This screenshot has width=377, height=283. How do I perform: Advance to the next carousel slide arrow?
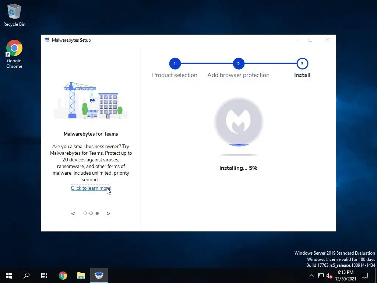(109, 214)
